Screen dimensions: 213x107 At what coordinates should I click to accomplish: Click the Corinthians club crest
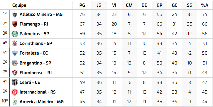tap(15, 44)
